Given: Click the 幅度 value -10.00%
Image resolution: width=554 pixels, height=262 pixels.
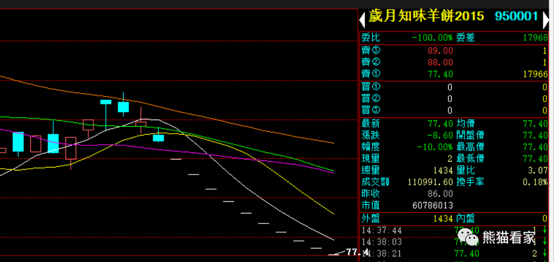Looking at the screenshot, I should pyautogui.click(x=435, y=146).
